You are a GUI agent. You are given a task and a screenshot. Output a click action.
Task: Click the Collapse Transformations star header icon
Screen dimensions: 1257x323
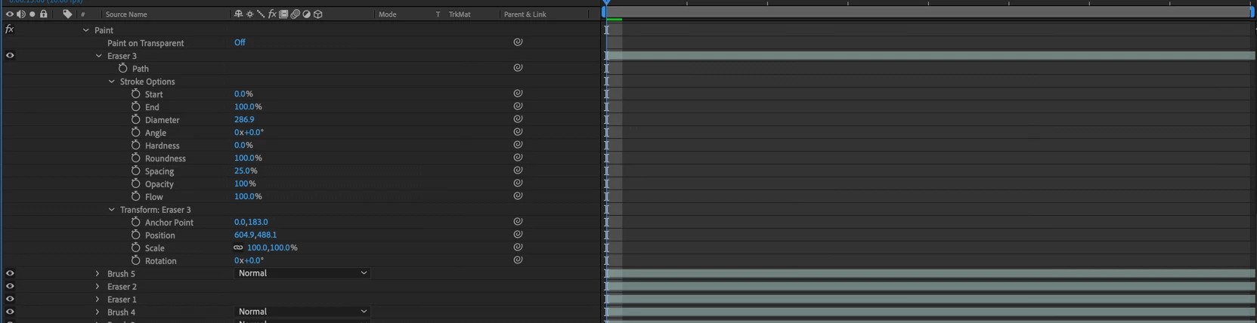[249, 14]
